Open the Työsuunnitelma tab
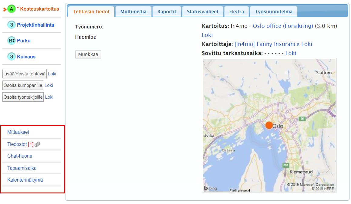This screenshot has height=204, width=351. point(273,12)
